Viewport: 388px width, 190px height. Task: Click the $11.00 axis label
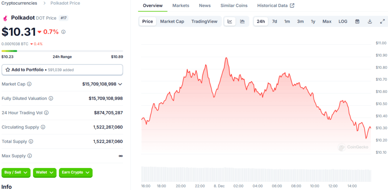coord(381,43)
